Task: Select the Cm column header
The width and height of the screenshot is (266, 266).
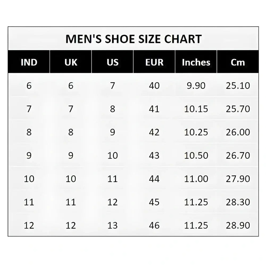Action: tap(238, 62)
